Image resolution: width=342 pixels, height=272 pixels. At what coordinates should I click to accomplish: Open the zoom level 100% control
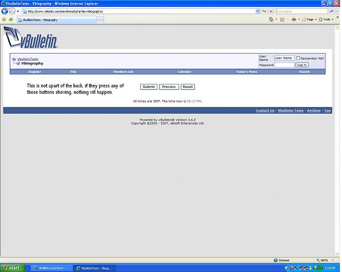pyautogui.click(x=325, y=260)
